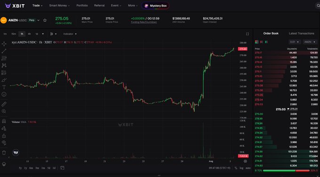Go to the Portfolio page

pos(82,6)
